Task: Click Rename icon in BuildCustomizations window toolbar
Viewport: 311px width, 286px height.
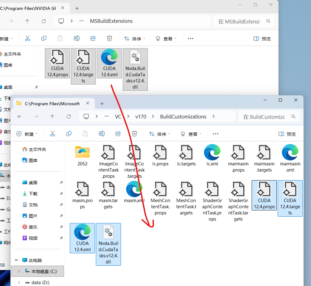Action: click(101, 134)
